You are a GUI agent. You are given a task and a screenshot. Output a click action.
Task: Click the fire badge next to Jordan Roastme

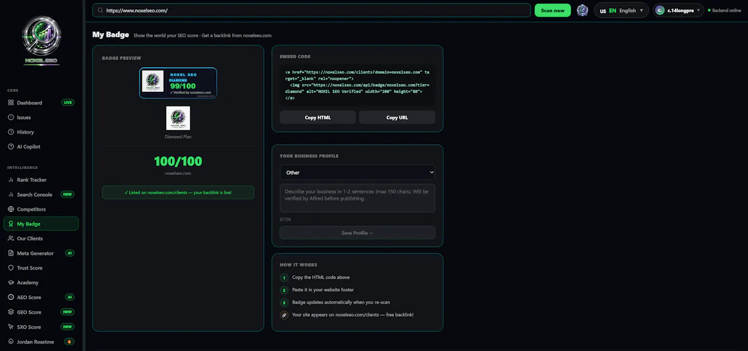coord(69,342)
